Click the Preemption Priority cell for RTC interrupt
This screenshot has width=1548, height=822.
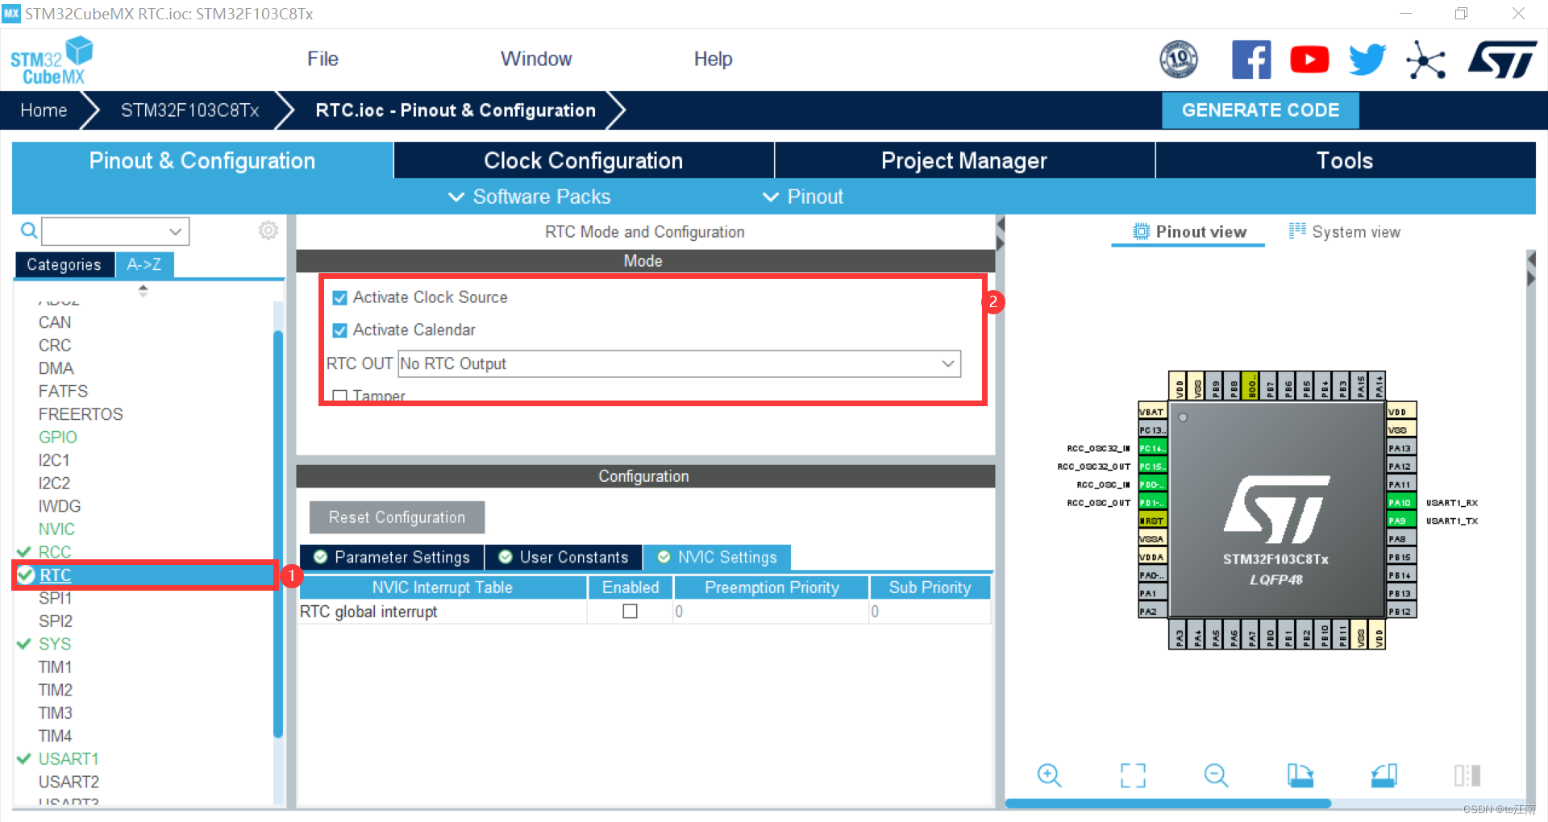tap(772, 612)
